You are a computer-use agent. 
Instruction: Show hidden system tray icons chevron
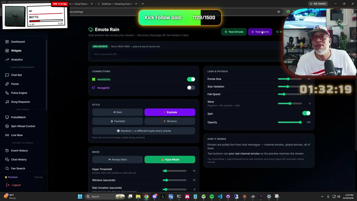click(x=322, y=197)
